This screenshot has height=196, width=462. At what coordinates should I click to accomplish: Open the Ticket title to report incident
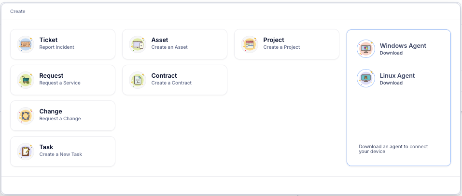click(48, 40)
